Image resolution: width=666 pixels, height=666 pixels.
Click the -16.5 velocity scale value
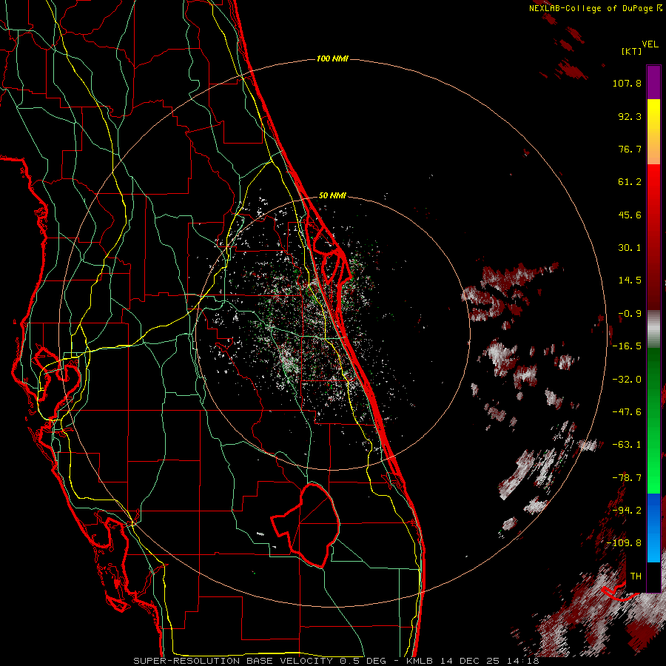(x=627, y=346)
